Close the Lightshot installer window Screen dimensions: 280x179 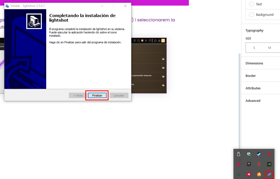click(125, 6)
